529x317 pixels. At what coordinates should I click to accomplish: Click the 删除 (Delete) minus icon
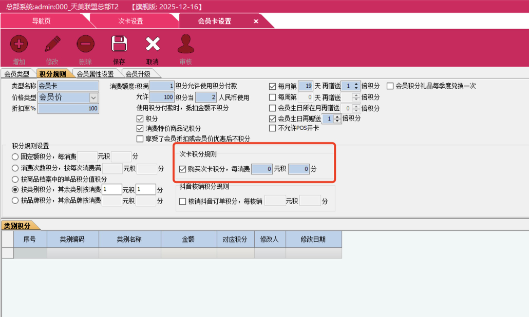pos(85,44)
